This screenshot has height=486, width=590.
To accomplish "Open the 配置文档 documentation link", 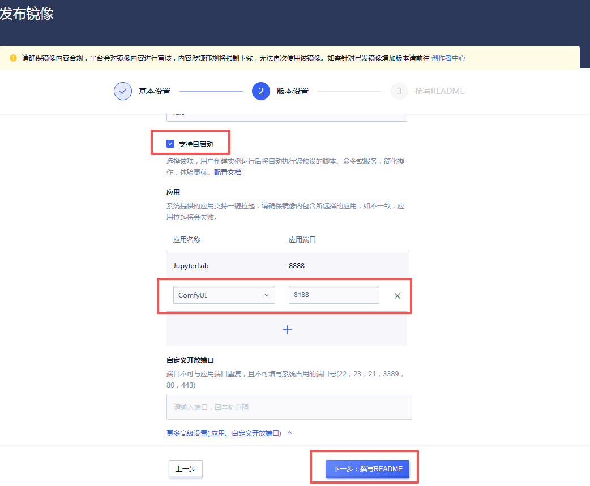I will click(227, 172).
